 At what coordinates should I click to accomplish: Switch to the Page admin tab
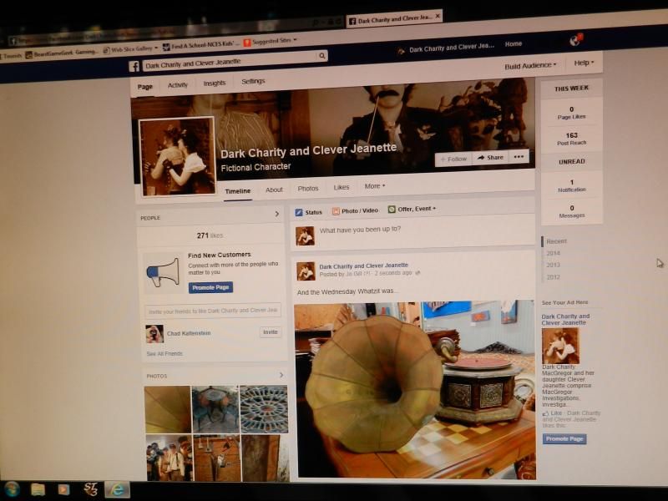[144, 87]
